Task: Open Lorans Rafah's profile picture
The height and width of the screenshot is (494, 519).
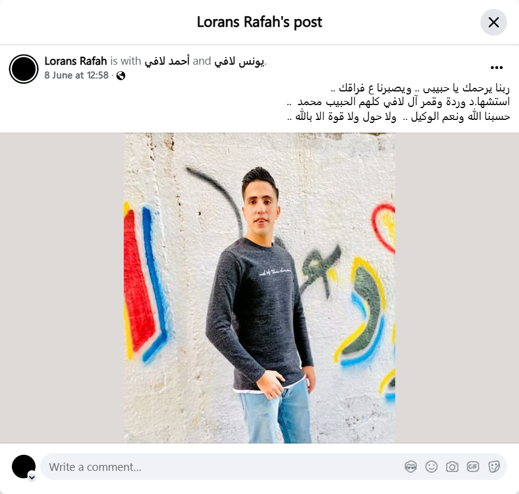Action: [24, 69]
